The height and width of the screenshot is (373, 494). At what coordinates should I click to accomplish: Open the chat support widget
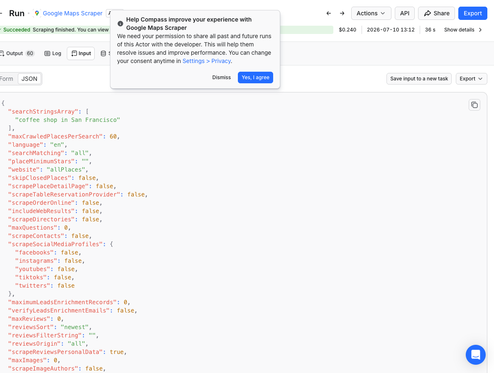[x=475, y=355]
